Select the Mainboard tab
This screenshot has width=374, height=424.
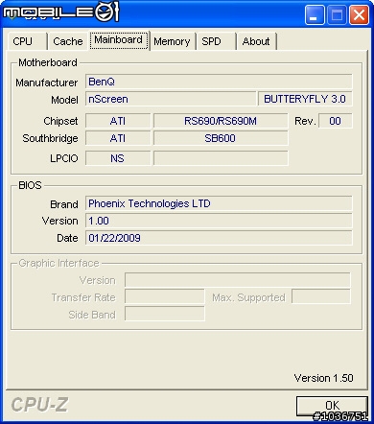point(119,40)
